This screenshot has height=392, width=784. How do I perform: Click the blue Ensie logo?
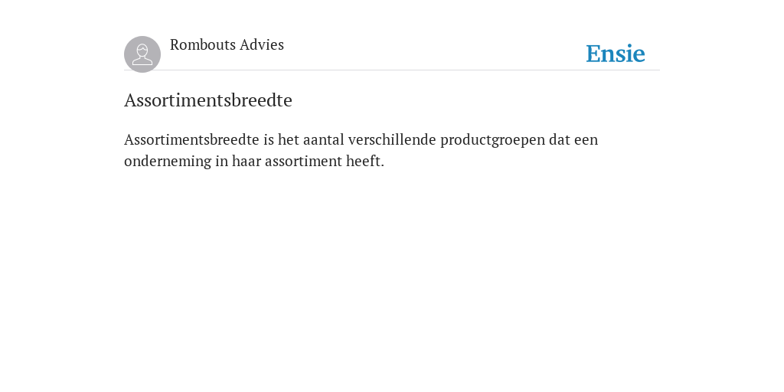click(x=616, y=54)
